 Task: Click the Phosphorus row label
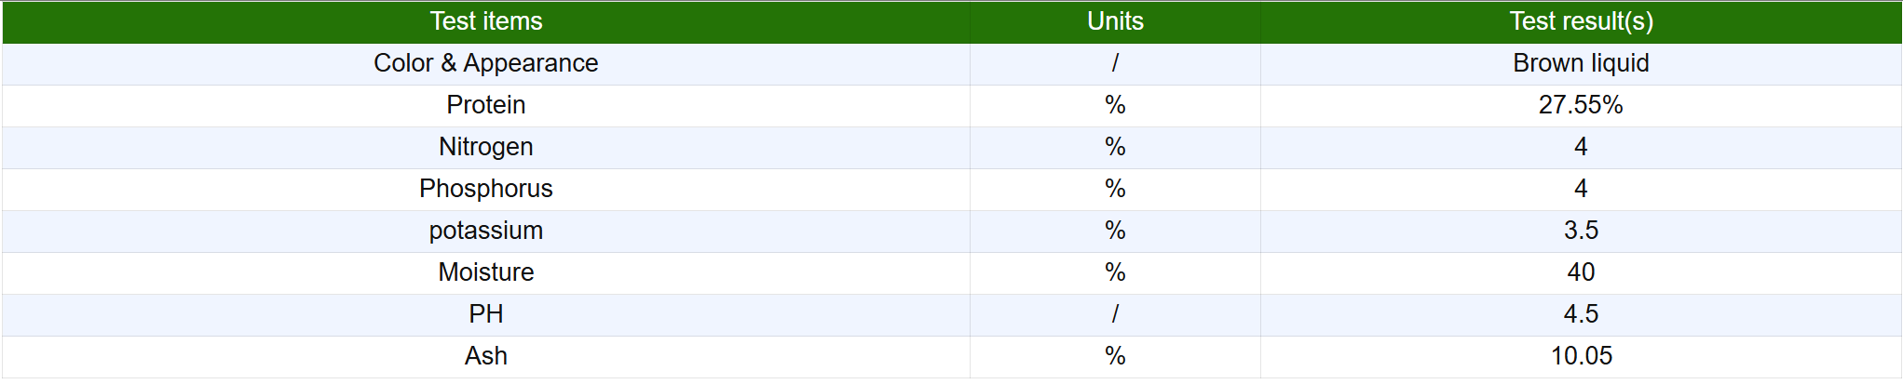click(x=485, y=189)
